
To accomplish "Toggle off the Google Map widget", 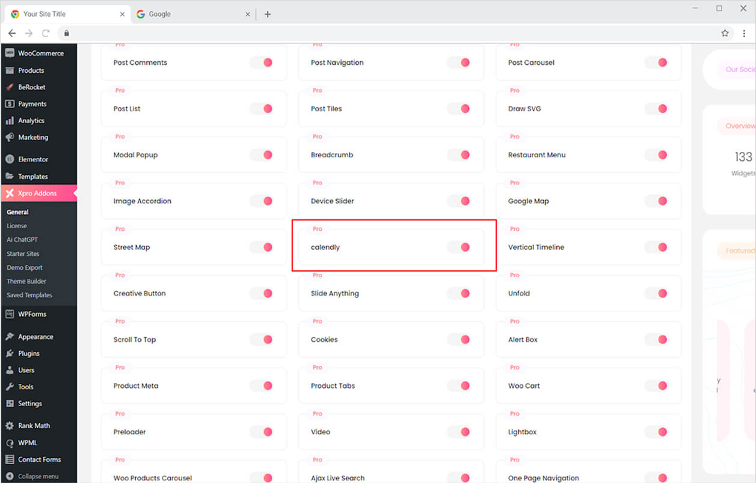I will pyautogui.click(x=657, y=201).
